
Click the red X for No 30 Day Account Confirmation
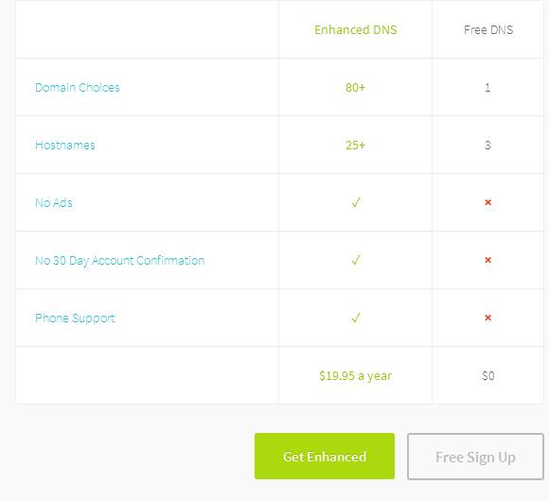pos(487,260)
